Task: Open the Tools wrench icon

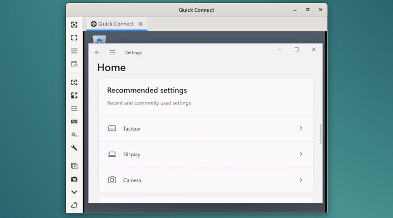Action: tap(74, 148)
